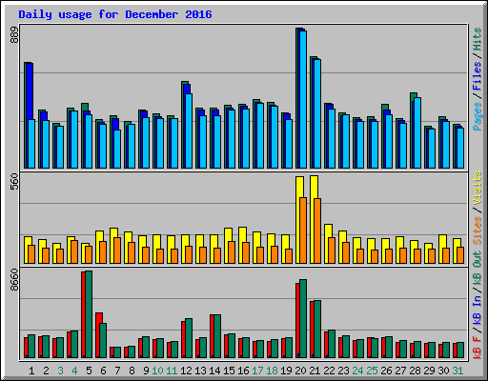Click the 'kB F' legend label
Image resolution: width=488 pixels, height=381 pixels.
click(477, 347)
